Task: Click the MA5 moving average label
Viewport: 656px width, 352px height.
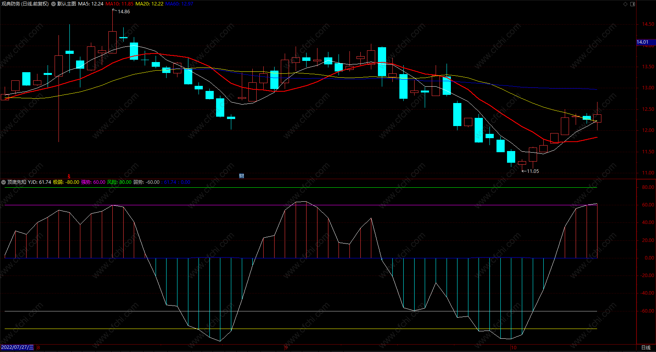Action: tap(90, 4)
